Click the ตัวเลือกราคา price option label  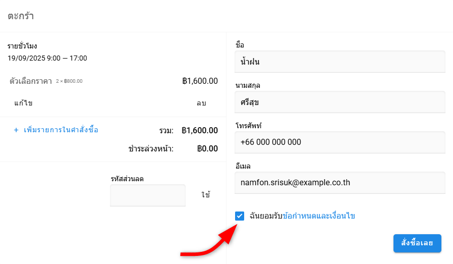click(x=31, y=81)
